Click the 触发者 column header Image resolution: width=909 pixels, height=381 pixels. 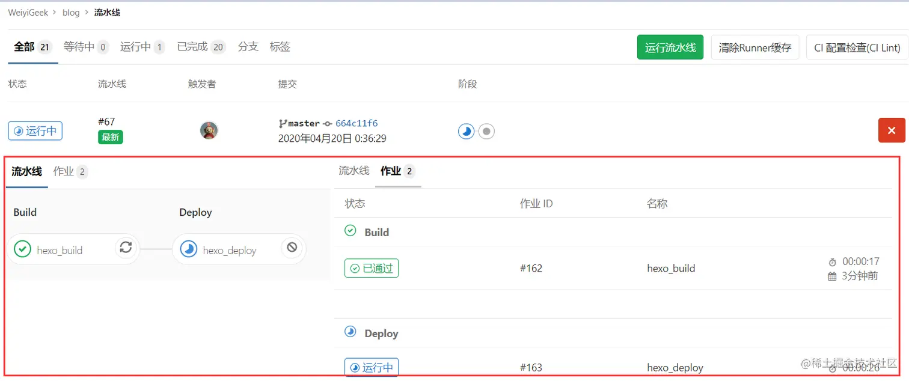tap(202, 84)
